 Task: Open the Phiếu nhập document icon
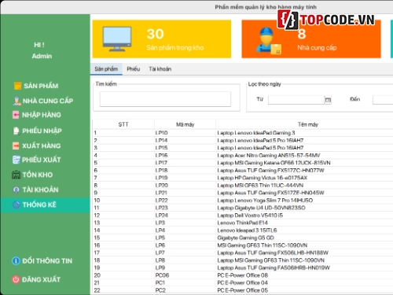(x=17, y=131)
